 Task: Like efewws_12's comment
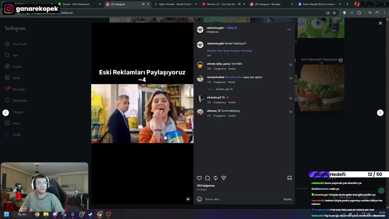pyautogui.click(x=291, y=112)
